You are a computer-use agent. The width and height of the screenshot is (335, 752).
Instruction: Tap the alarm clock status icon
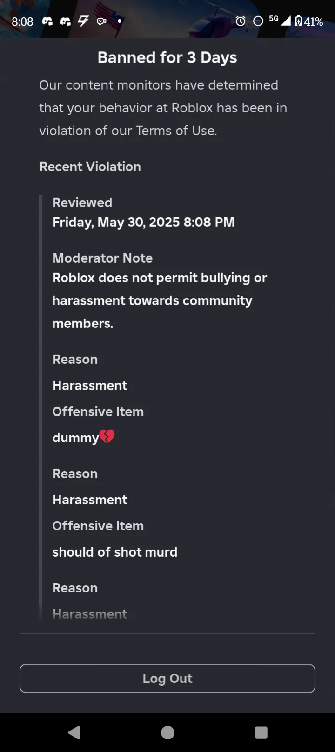pyautogui.click(x=241, y=21)
